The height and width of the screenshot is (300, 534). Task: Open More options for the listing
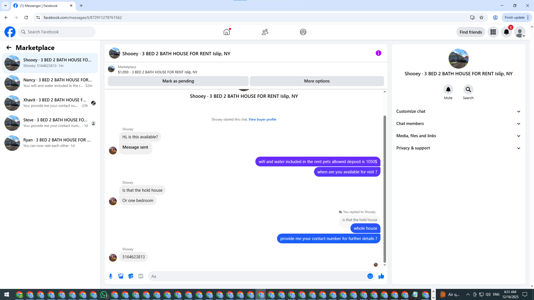coord(317,81)
